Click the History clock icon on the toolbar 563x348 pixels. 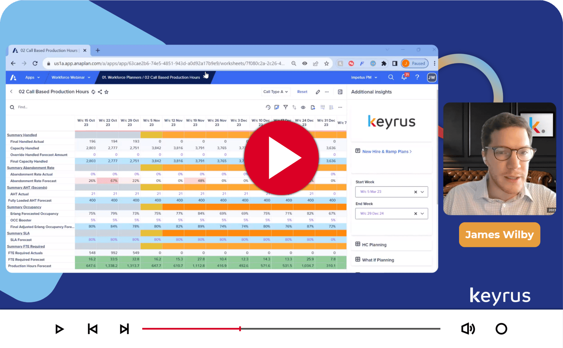click(x=268, y=107)
